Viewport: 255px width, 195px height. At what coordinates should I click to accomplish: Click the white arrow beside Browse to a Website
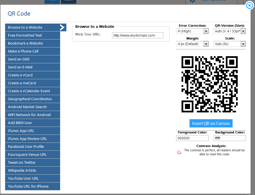(x=62, y=27)
